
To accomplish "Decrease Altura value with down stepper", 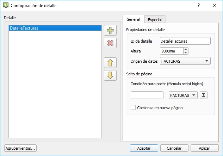I will click(x=186, y=53).
